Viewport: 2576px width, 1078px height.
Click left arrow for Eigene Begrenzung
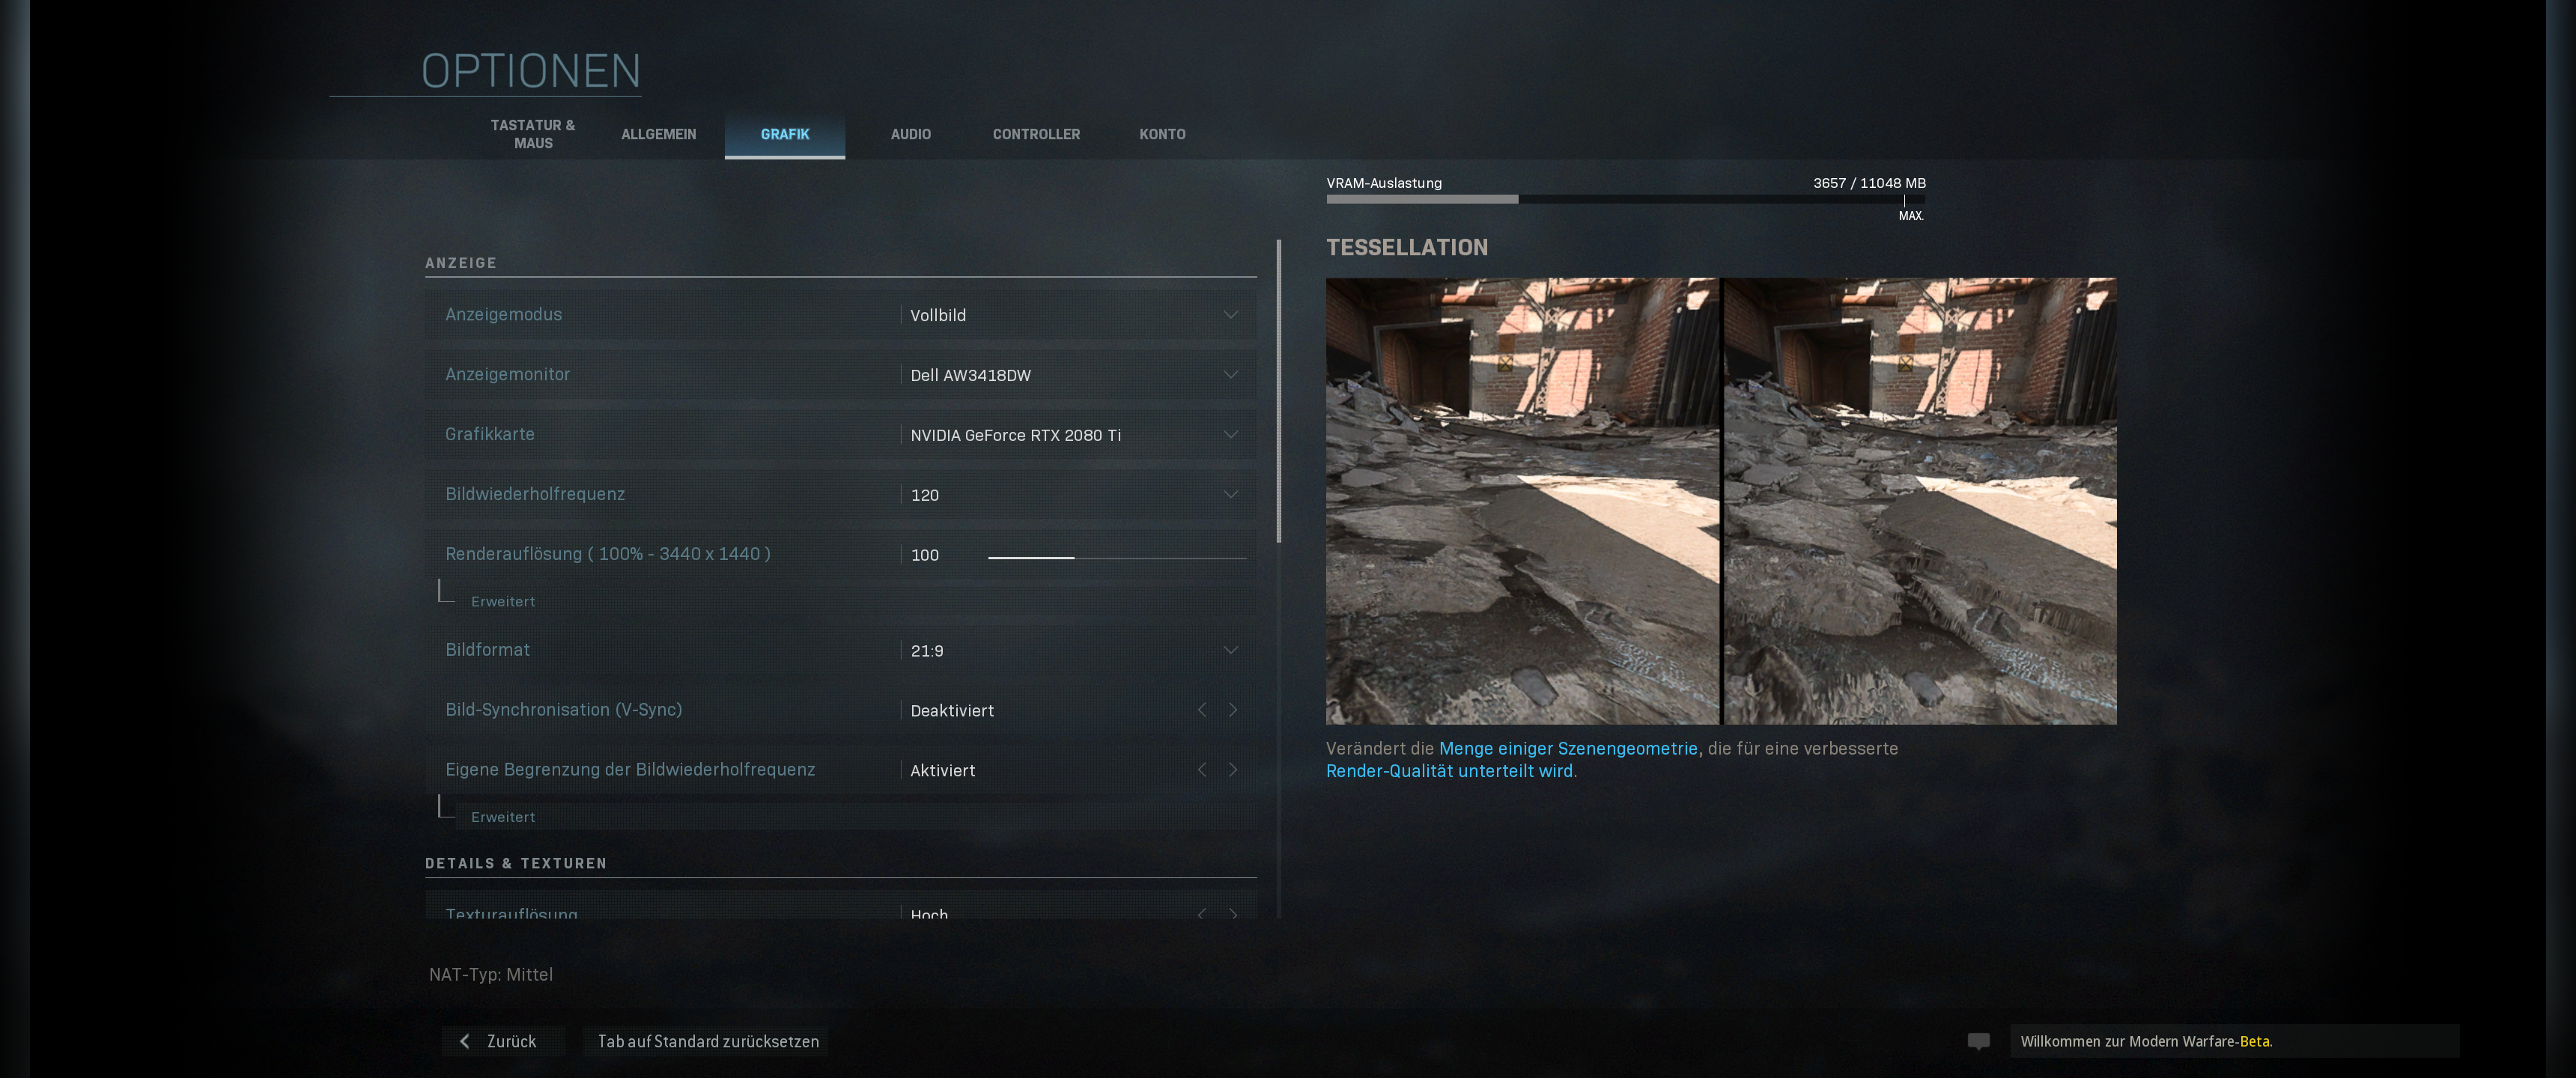[1202, 770]
